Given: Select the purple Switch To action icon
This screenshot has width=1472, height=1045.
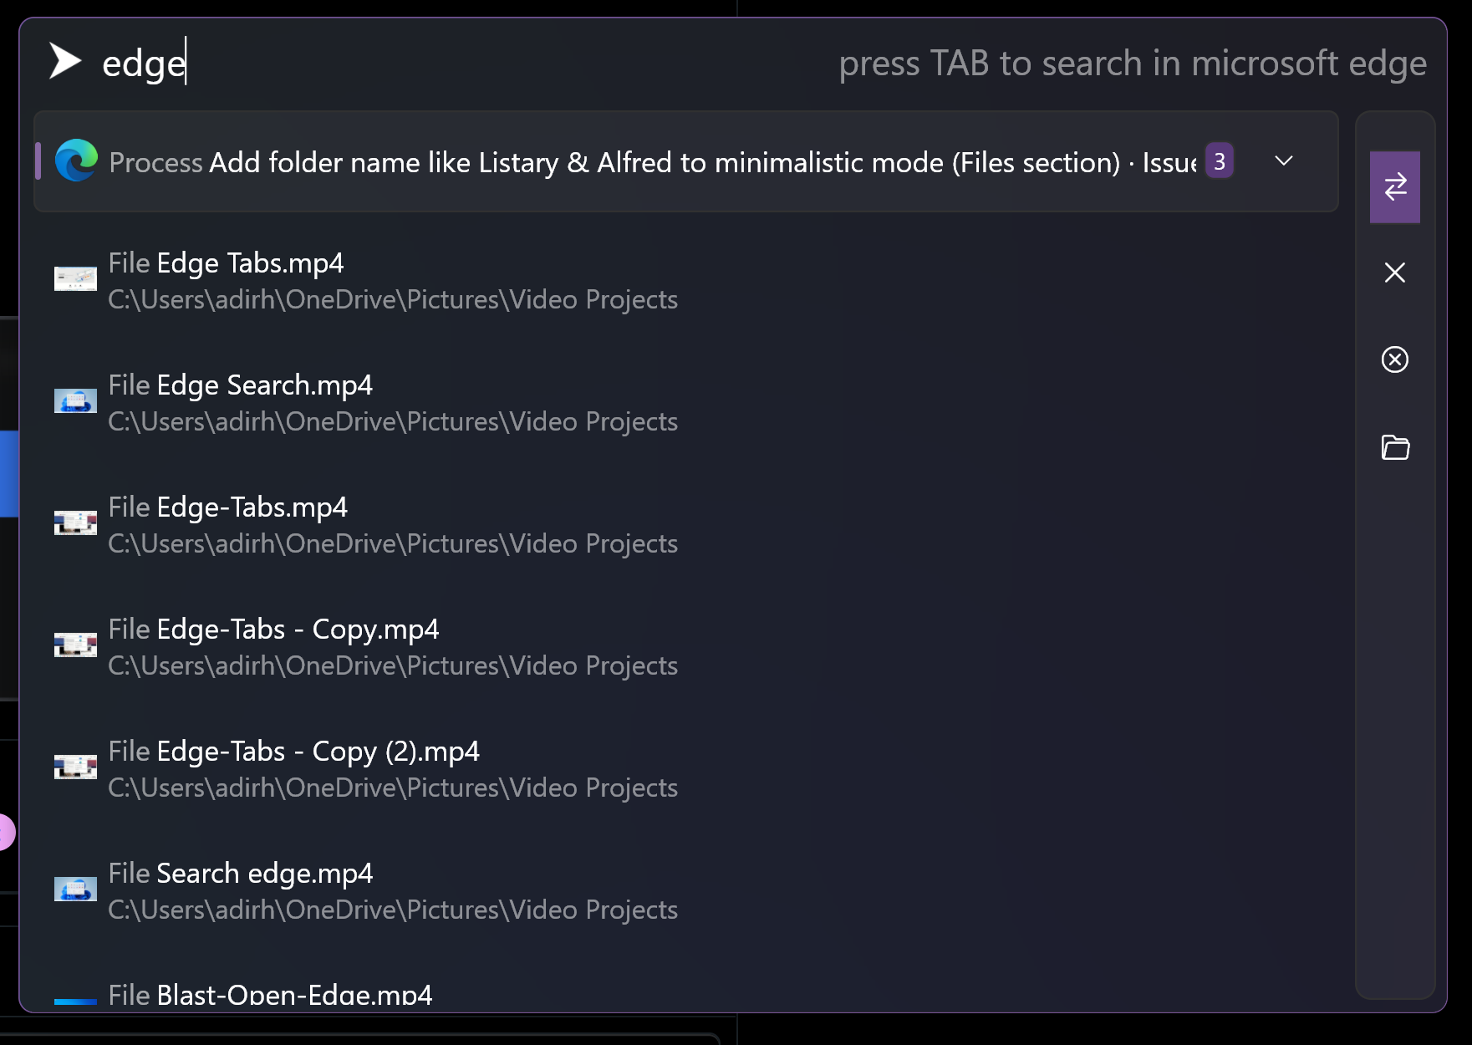Looking at the screenshot, I should tap(1394, 187).
